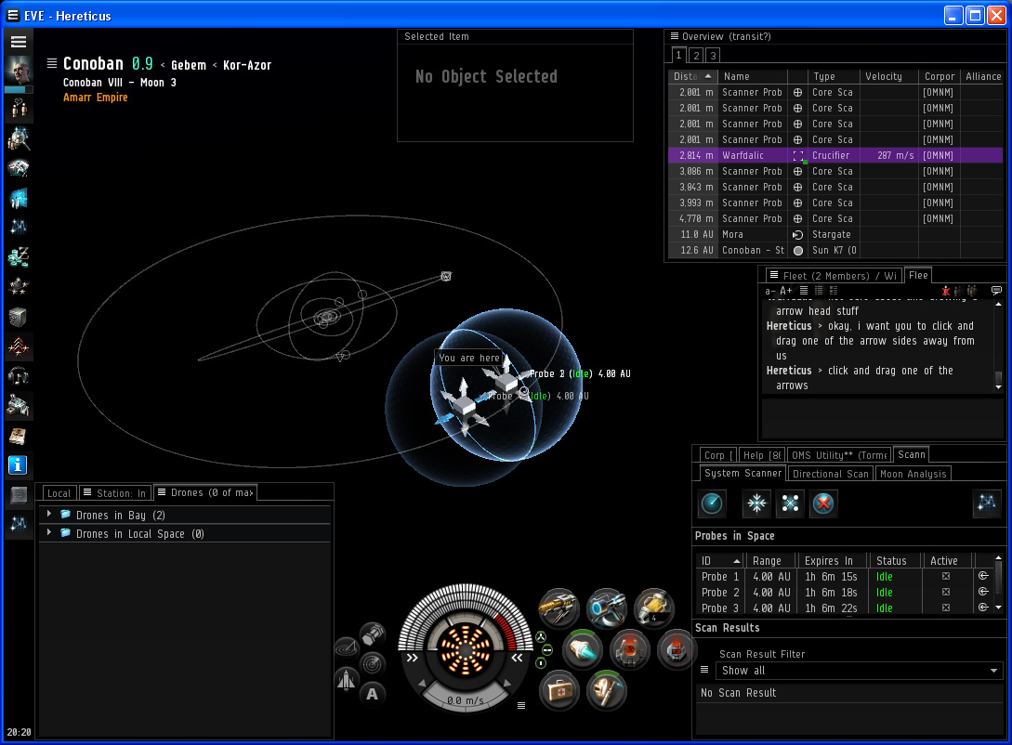Open the cargo hold icon near HUD

pos(373,634)
